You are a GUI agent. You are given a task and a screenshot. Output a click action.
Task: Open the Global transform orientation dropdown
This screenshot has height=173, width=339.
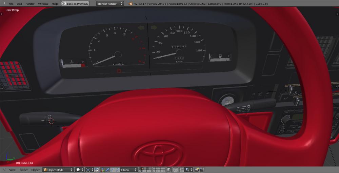tap(129, 170)
